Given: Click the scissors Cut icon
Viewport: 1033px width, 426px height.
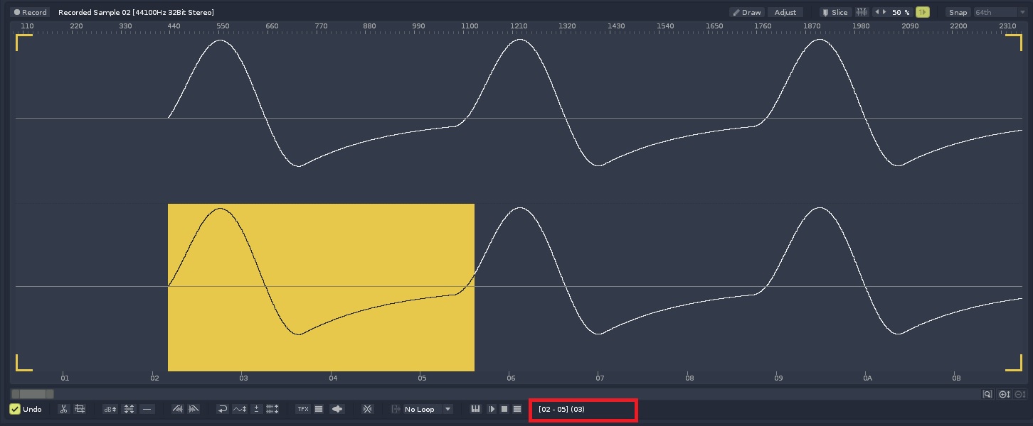Looking at the screenshot, I should (63, 409).
